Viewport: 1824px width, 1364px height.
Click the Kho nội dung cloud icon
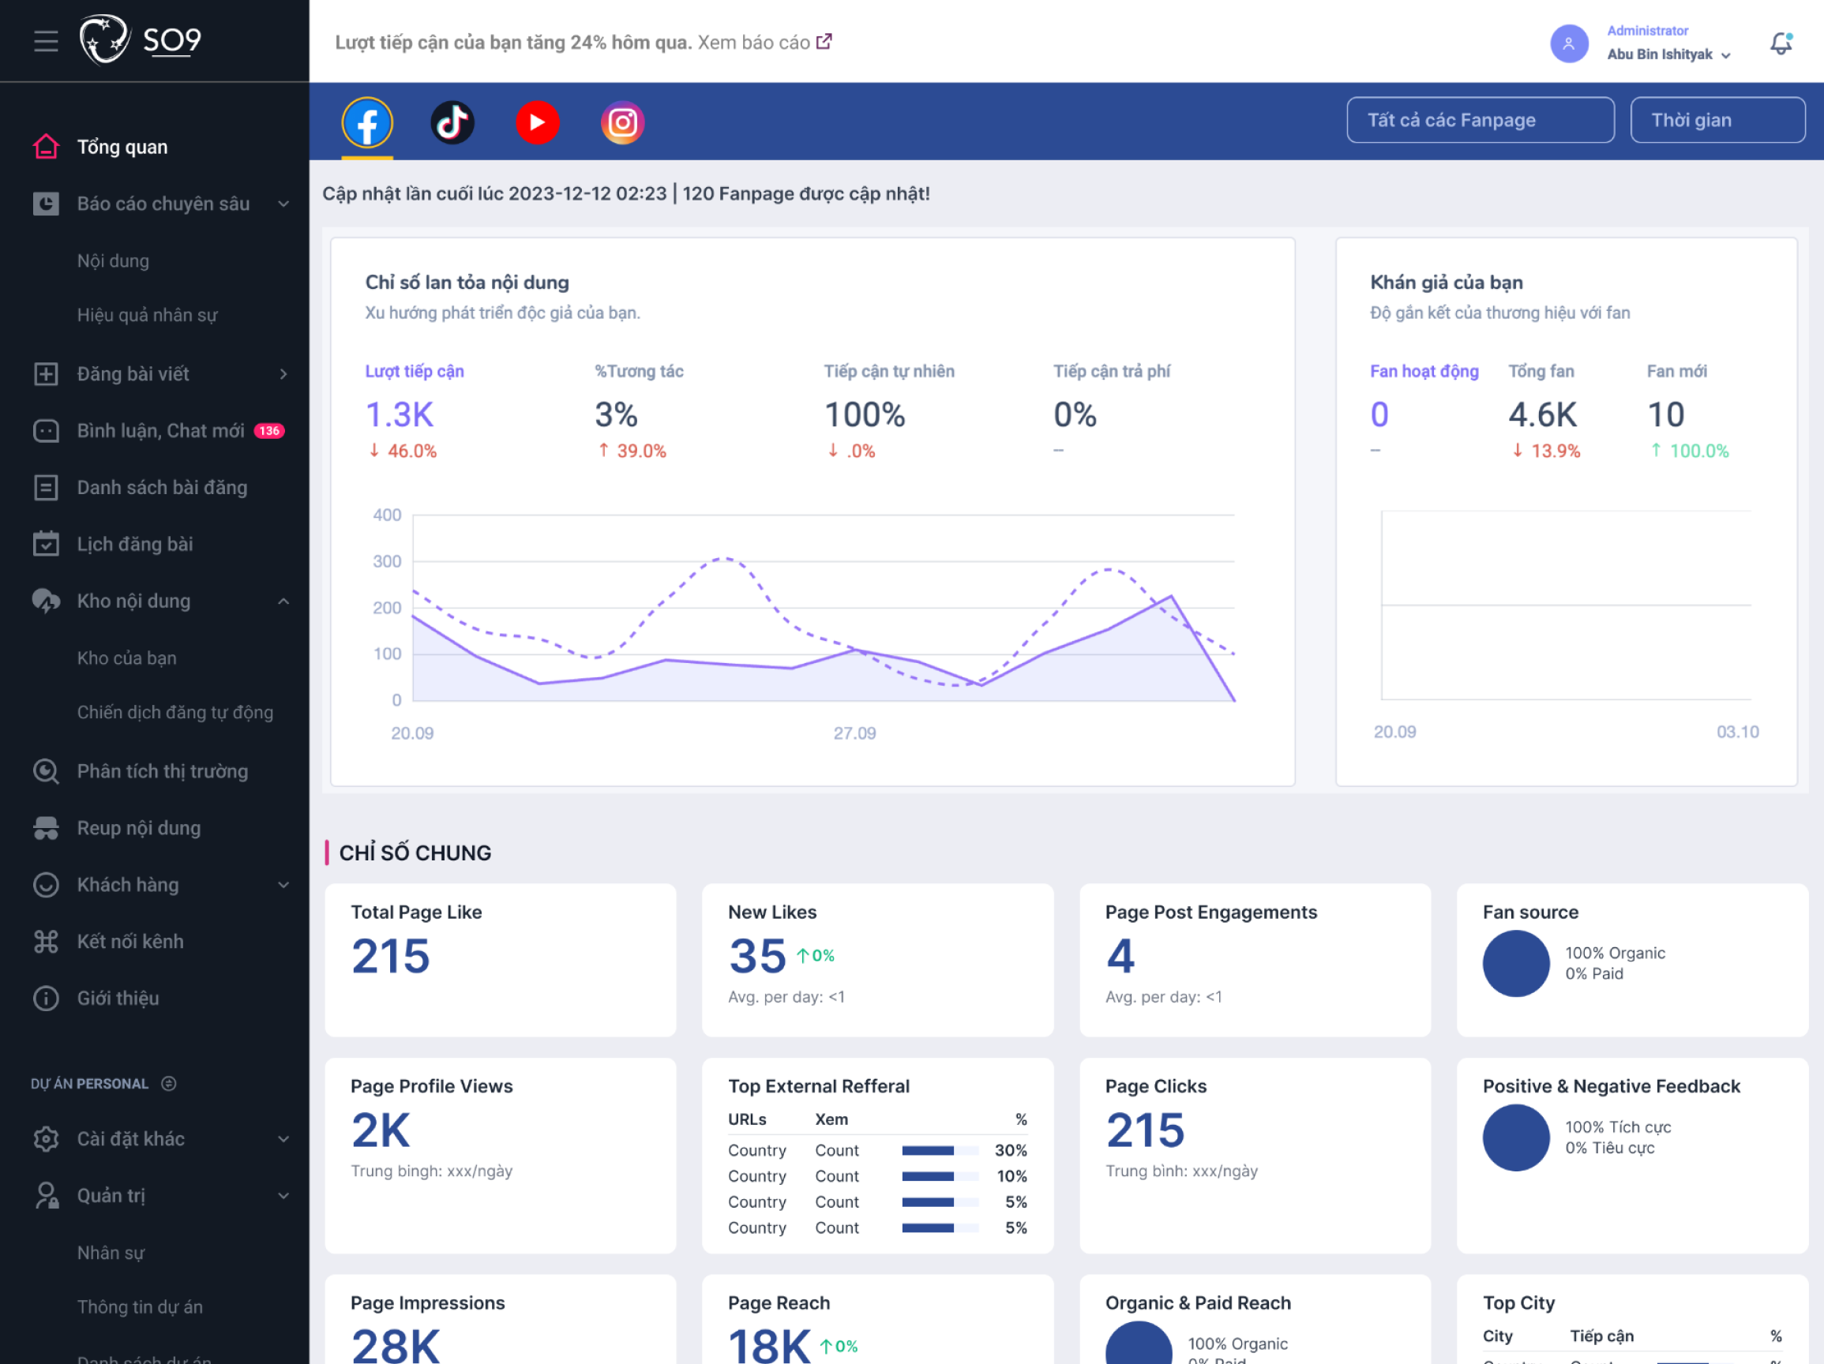46,601
